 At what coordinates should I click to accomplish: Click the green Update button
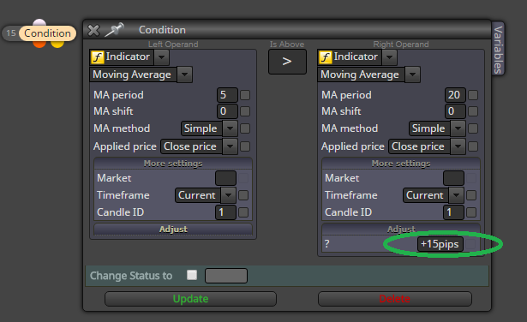pos(190,299)
